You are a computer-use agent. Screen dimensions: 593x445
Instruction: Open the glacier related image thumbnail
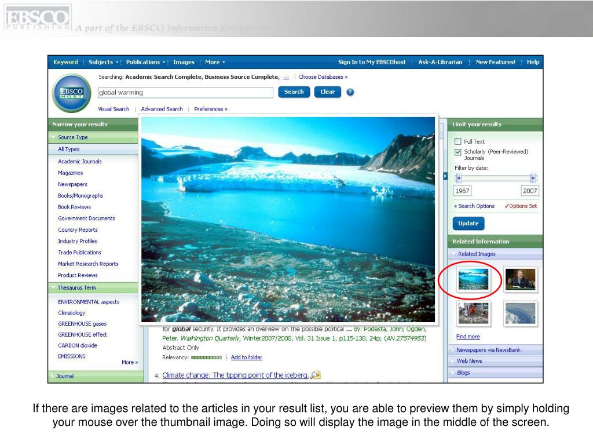point(473,279)
